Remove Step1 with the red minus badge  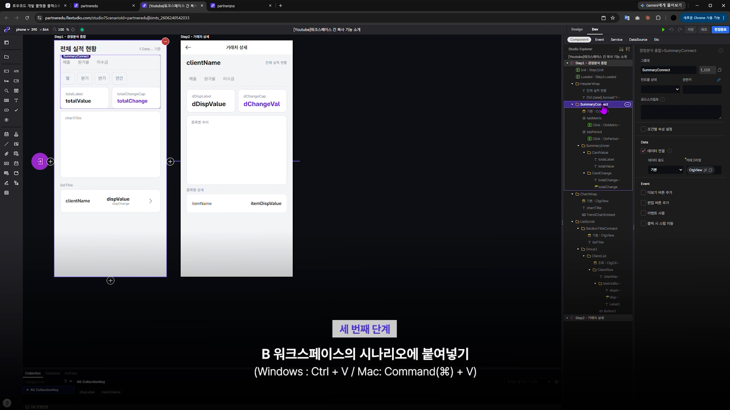tap(165, 41)
